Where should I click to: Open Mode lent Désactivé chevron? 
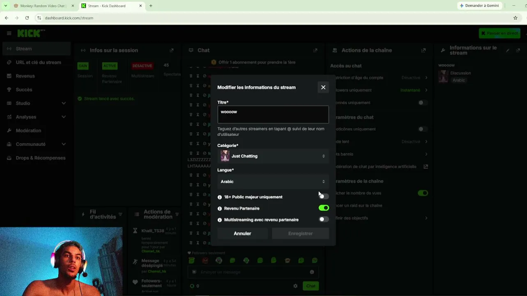click(x=426, y=141)
